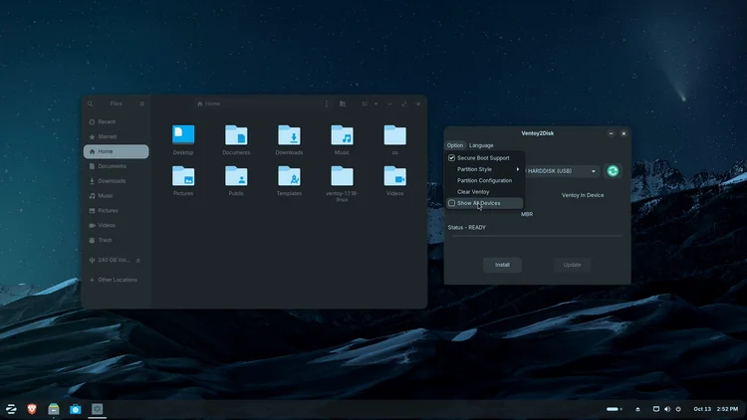Click the 'Ventoy In Device' label
The width and height of the screenshot is (747, 420).
point(583,195)
